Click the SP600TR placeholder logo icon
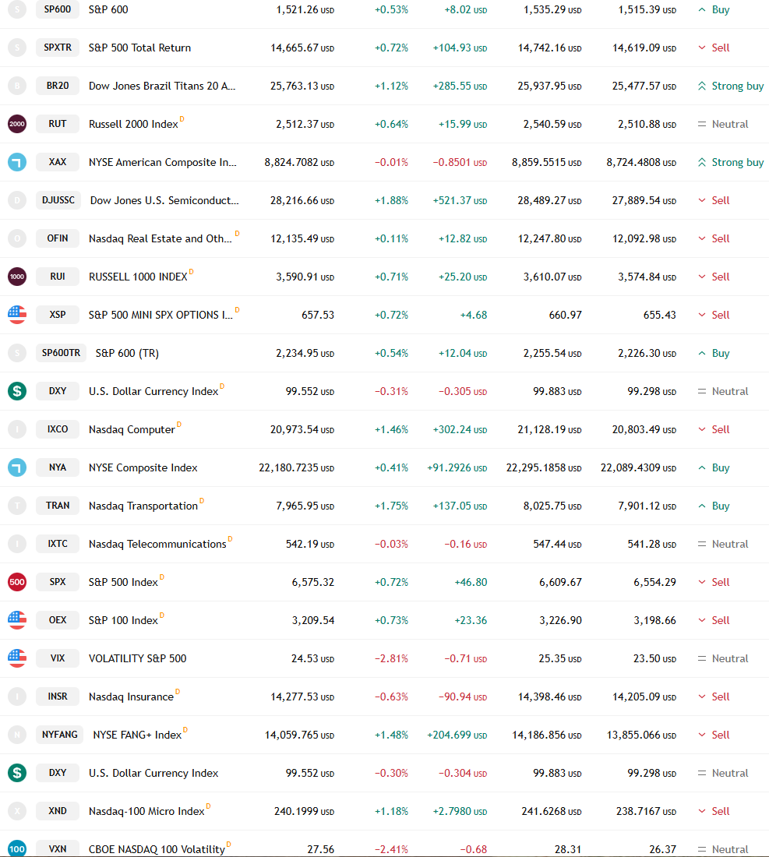The width and height of the screenshot is (769, 857). (17, 353)
